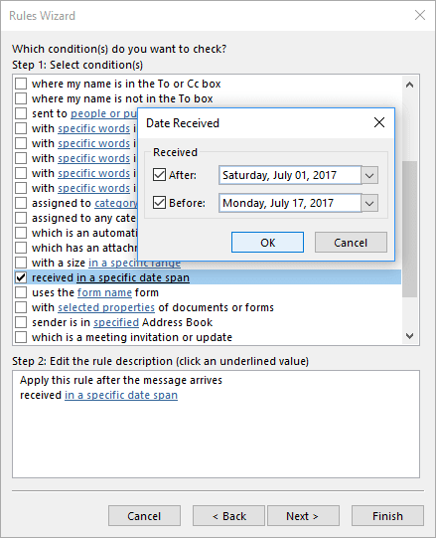Check 'assigned to category' condition box
The height and width of the screenshot is (538, 436).
tap(21, 203)
